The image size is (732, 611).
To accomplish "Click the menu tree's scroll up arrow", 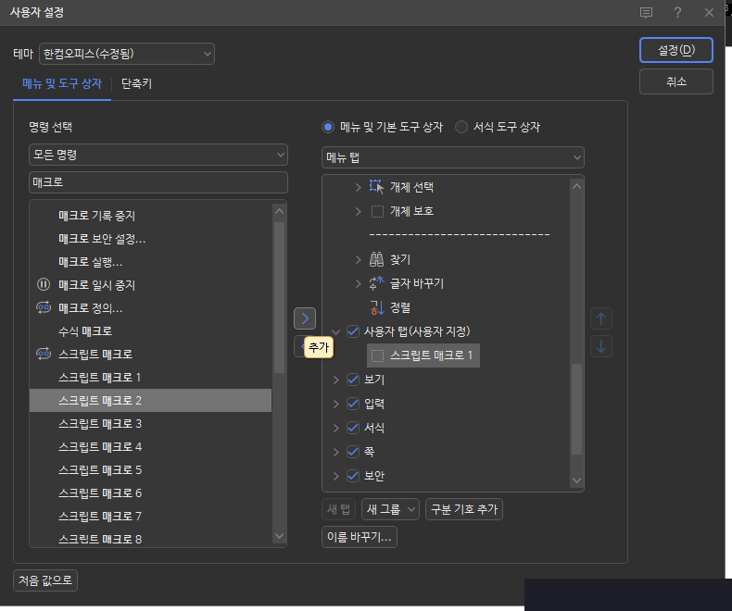I will pyautogui.click(x=576, y=186).
